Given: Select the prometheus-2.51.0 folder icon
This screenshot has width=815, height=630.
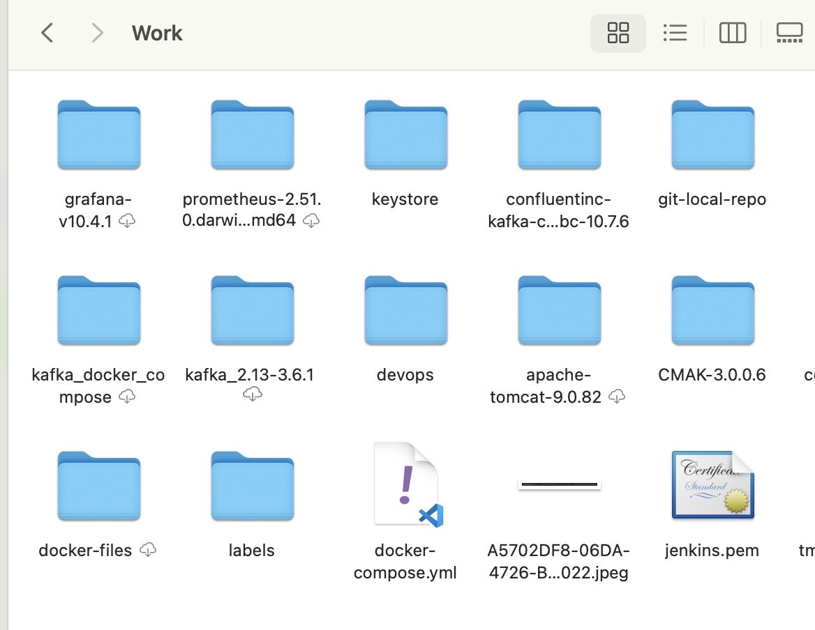Looking at the screenshot, I should tap(253, 135).
